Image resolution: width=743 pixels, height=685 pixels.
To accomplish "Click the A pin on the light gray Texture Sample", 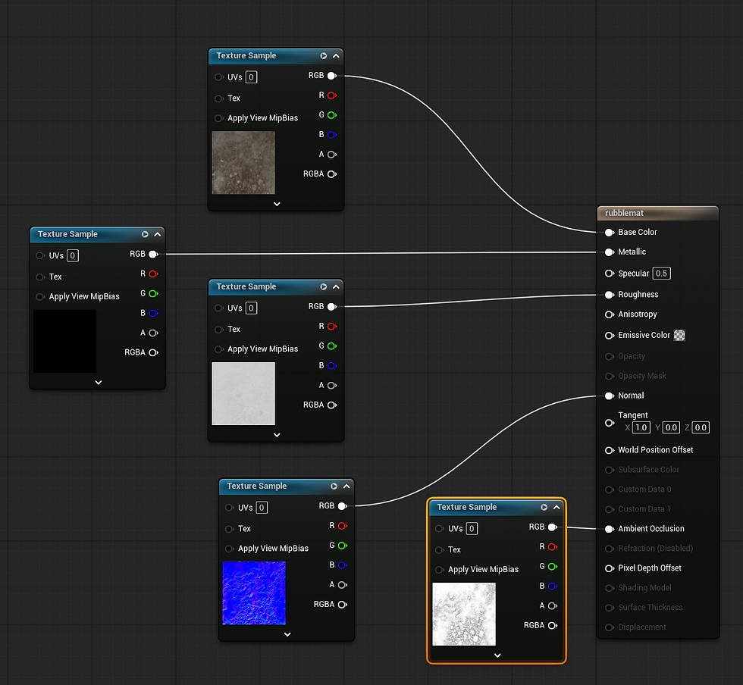I will [332, 385].
